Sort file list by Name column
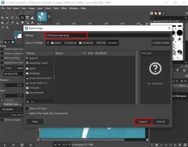Screen dimensions: 188x147 click(x=71, y=53)
